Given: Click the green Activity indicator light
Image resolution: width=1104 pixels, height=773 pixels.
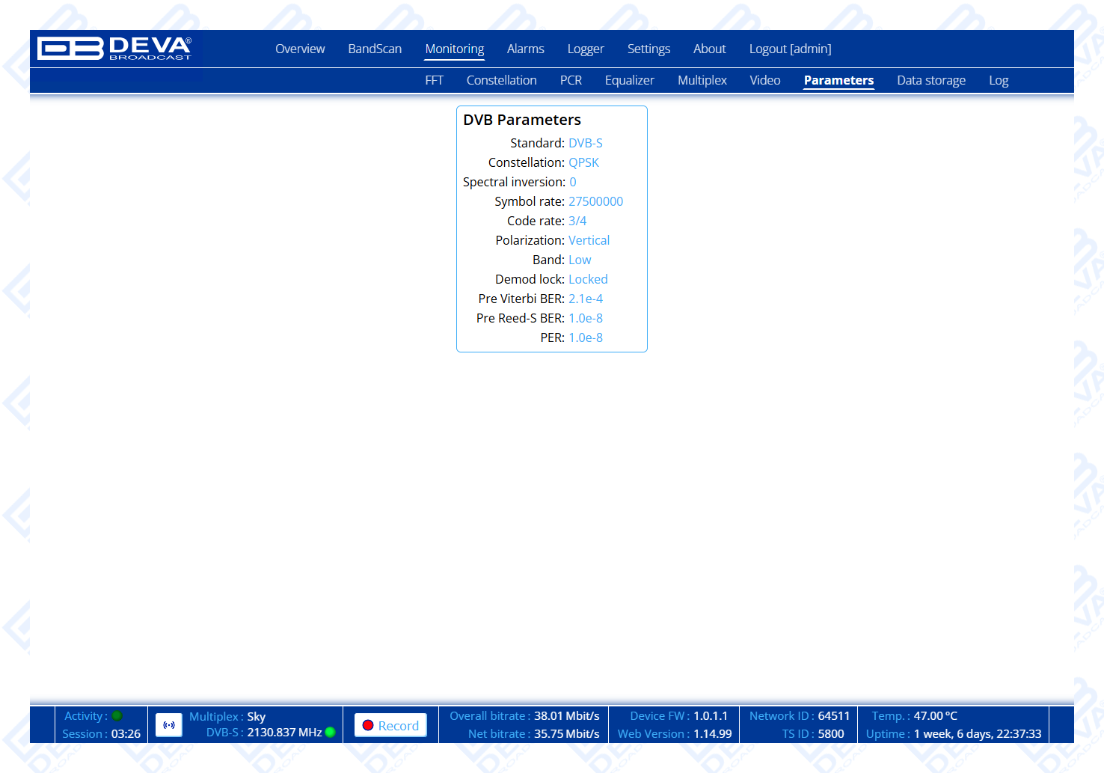Looking at the screenshot, I should click(x=117, y=716).
